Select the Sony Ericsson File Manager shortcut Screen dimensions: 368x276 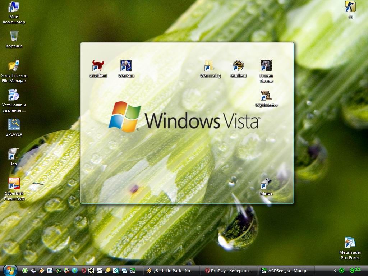(14, 72)
